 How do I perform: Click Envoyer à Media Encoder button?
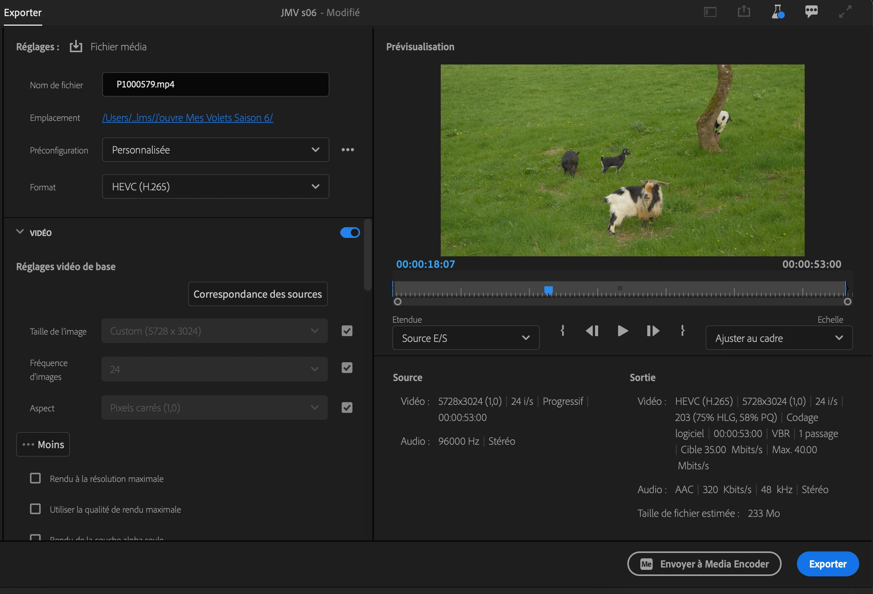[704, 564]
